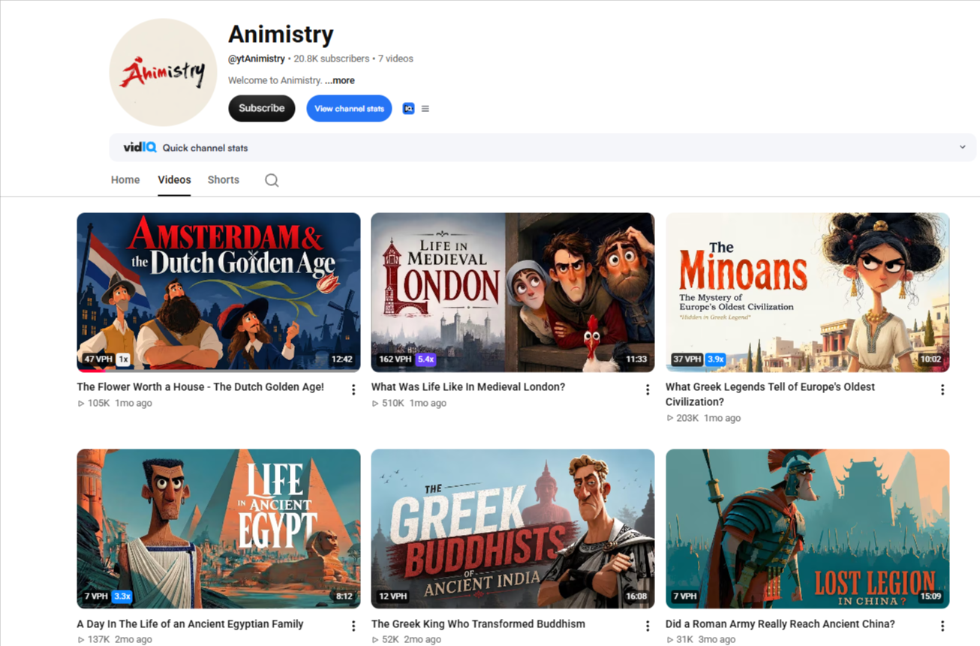This screenshot has height=646, width=980.
Task: Open options for Greek King Buddhism video
Action: pyautogui.click(x=648, y=626)
